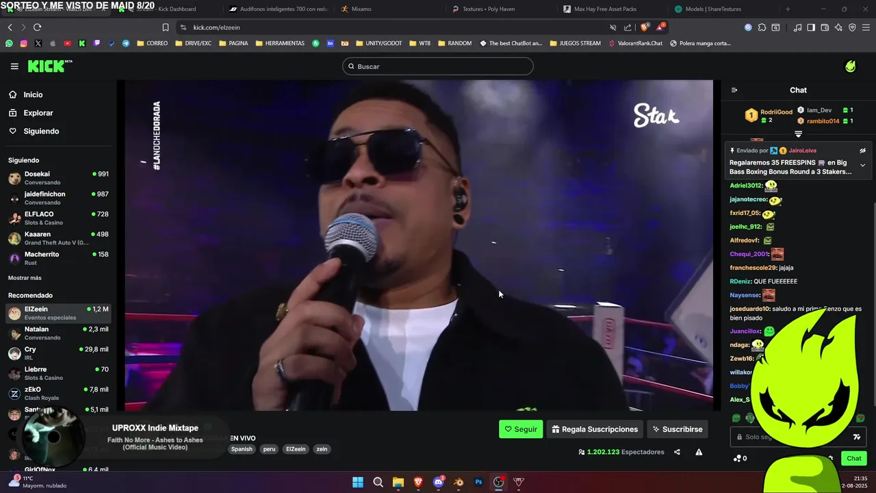
Task: Click the green Chat send button
Action: tap(854, 458)
